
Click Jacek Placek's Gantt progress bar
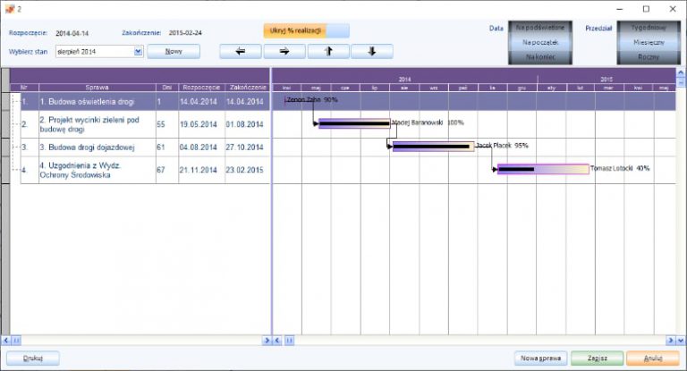click(433, 146)
